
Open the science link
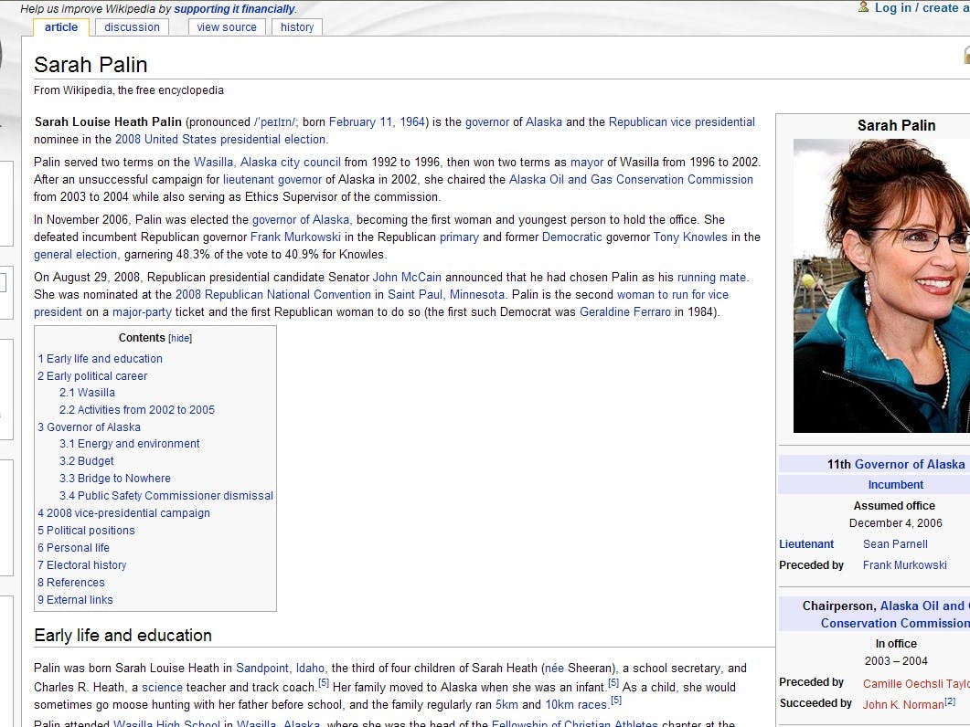(162, 688)
